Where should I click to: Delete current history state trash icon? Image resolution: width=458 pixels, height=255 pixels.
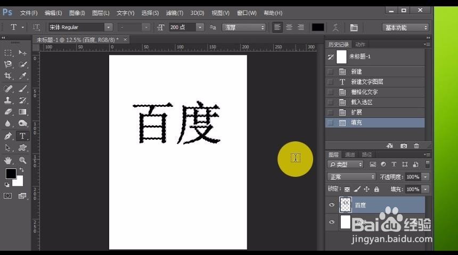tap(416, 146)
